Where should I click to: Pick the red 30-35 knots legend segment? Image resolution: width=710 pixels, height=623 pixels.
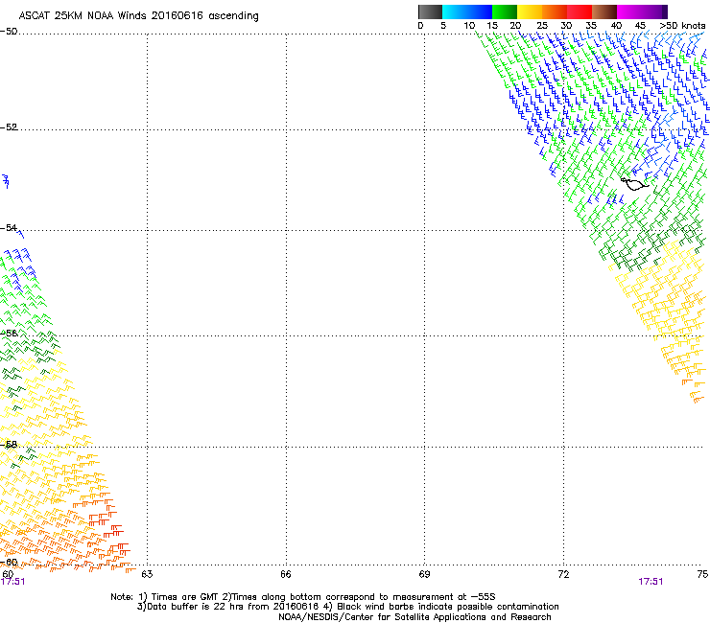tap(580, 12)
